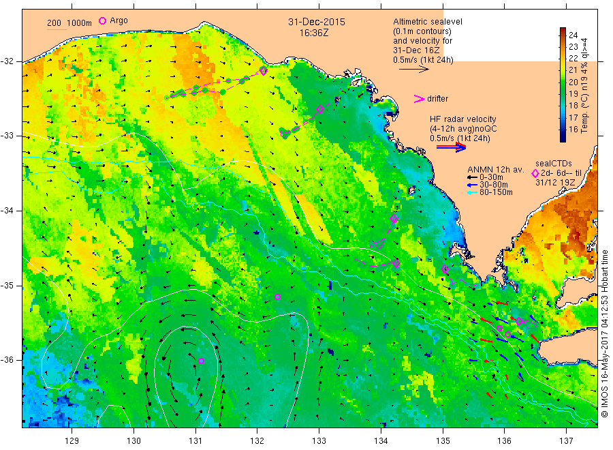The height and width of the screenshot is (450, 613).
Task: Click the '131' longitude axis label
Action: pyautogui.click(x=195, y=441)
